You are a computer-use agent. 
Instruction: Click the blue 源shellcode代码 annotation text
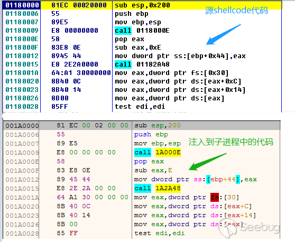click(x=236, y=10)
